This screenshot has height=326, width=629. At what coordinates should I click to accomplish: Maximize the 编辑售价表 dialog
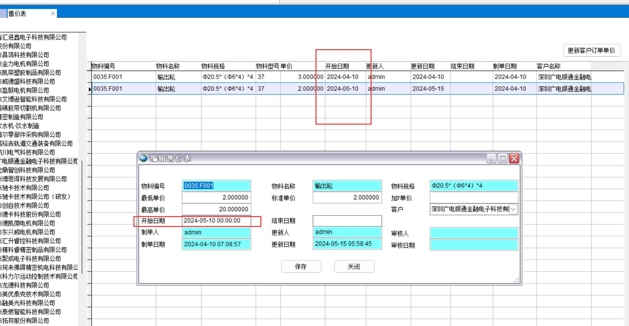(502, 159)
